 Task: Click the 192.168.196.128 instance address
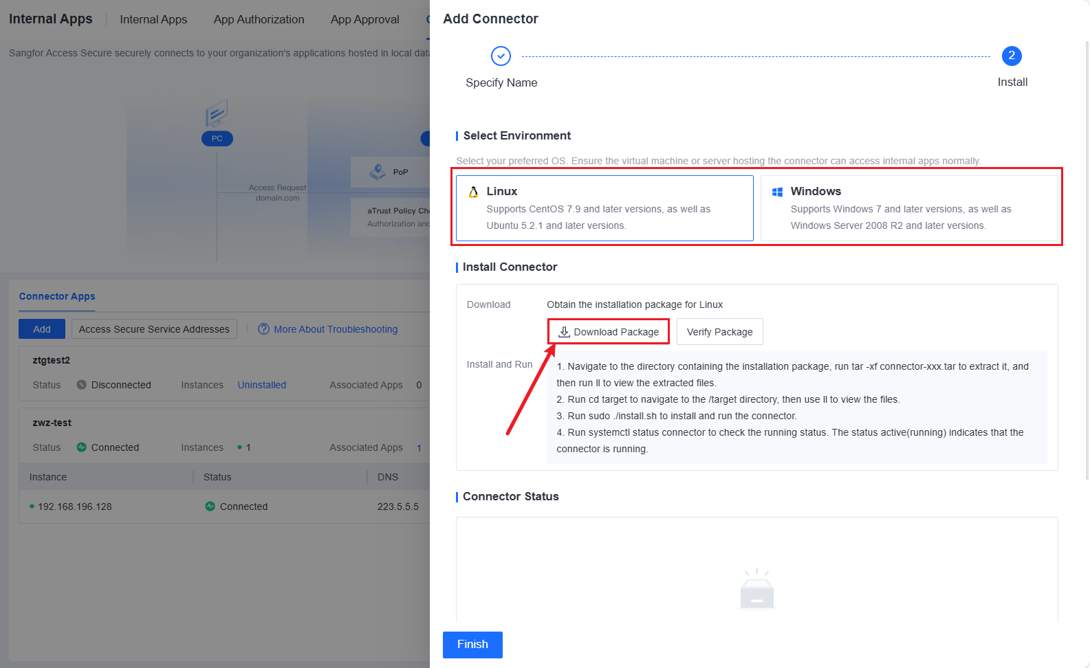pyautogui.click(x=74, y=506)
